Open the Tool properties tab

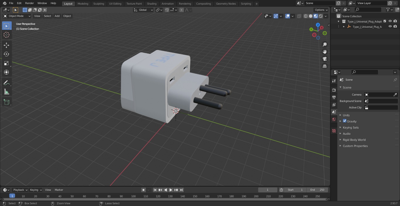pyautogui.click(x=334, y=81)
